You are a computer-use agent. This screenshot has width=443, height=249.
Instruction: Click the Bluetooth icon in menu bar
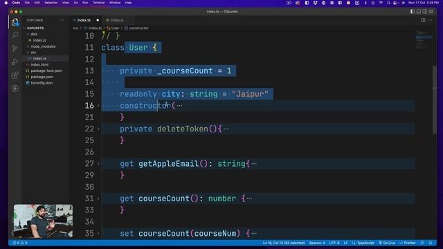tap(365, 3)
